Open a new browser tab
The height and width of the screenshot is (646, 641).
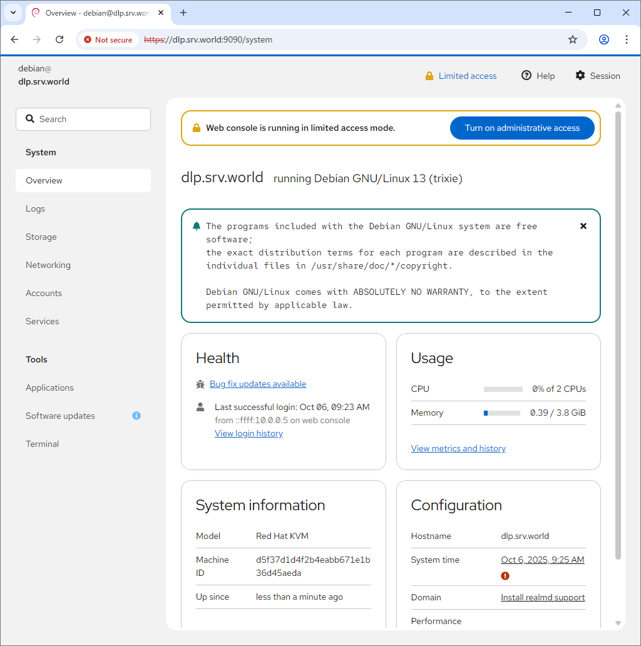pos(183,13)
